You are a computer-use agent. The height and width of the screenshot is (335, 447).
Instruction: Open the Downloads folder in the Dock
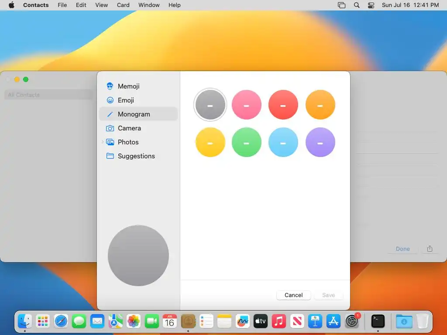click(x=404, y=321)
